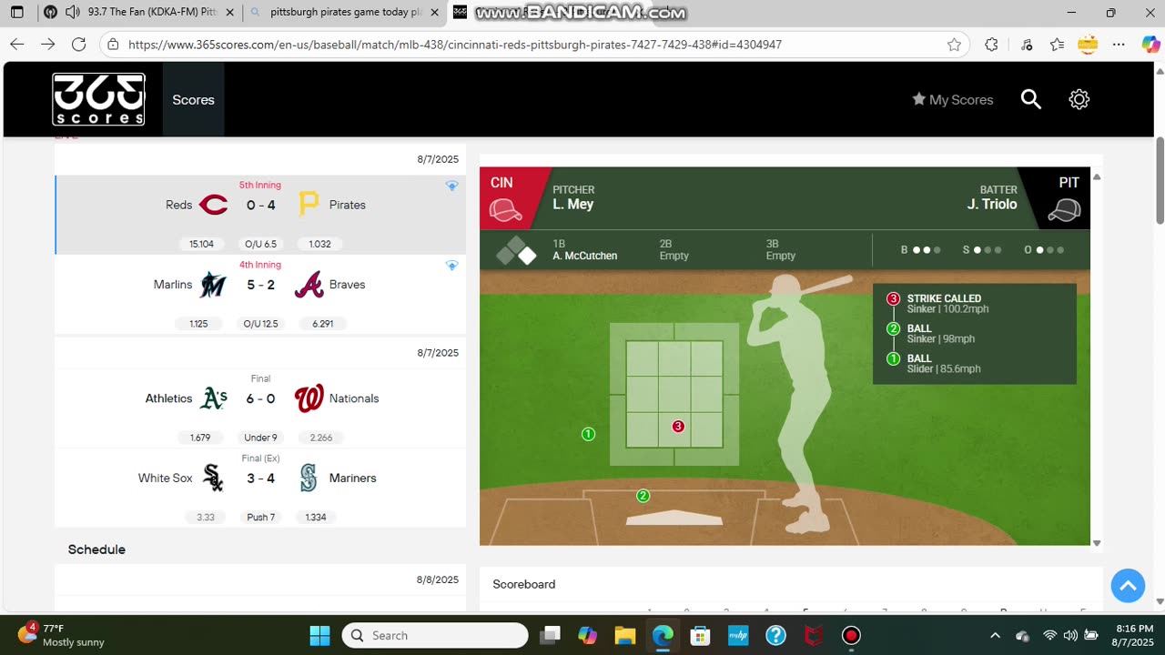
Task: Click the Braves odds value 6.291
Action: pos(321,324)
